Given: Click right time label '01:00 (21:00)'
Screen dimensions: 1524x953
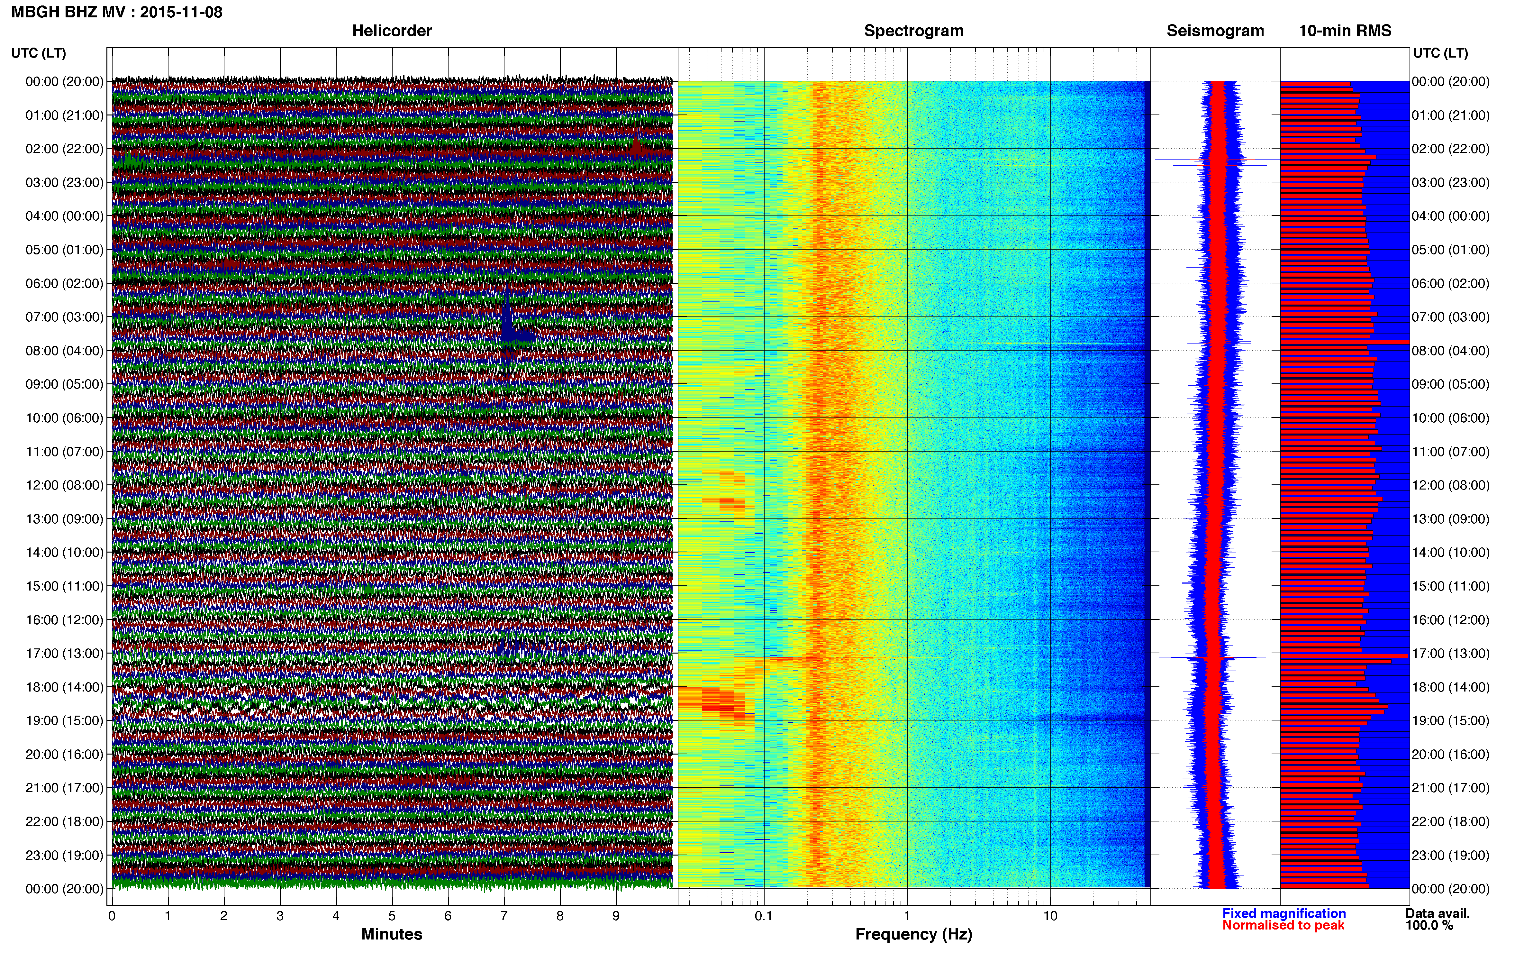Looking at the screenshot, I should (x=1450, y=115).
